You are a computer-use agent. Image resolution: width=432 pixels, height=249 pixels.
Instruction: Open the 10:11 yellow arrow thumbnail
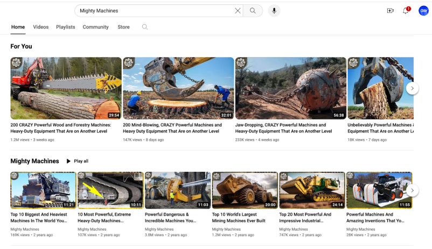click(110, 190)
